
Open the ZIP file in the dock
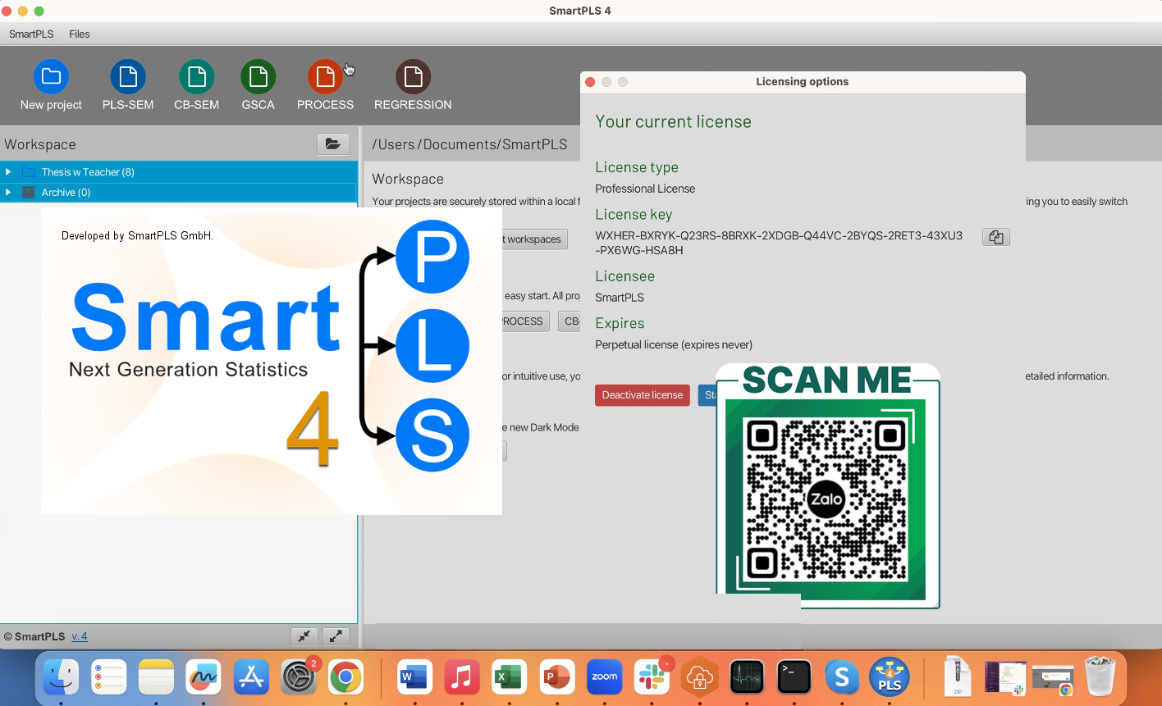(x=957, y=677)
